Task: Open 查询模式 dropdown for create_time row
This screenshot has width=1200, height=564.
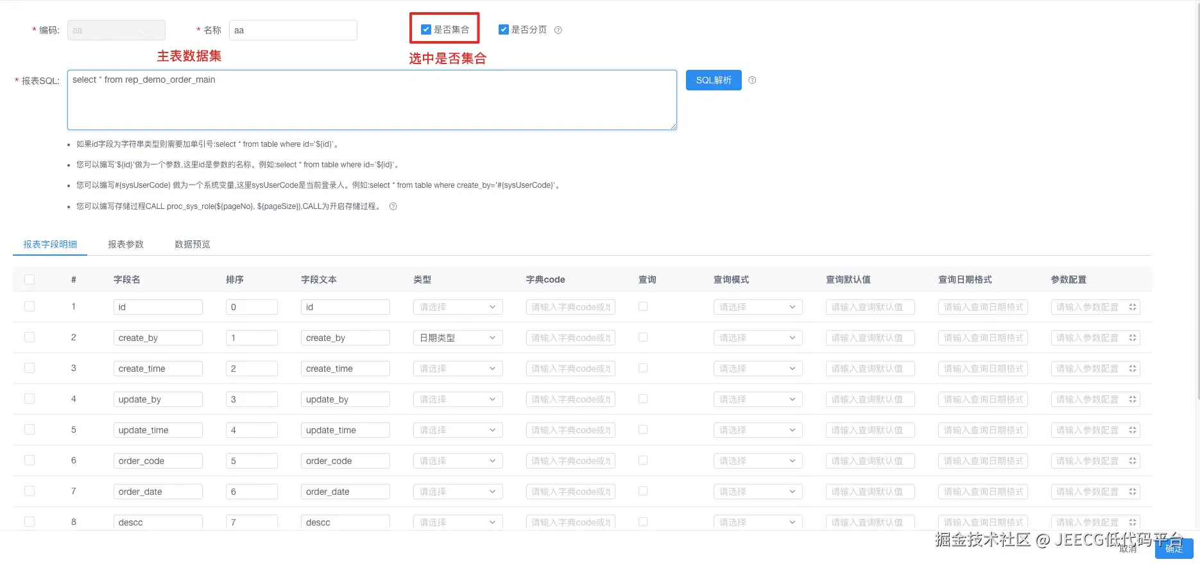Action: point(758,369)
